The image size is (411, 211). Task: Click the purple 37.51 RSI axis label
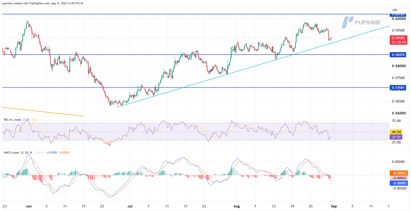coord(395,136)
